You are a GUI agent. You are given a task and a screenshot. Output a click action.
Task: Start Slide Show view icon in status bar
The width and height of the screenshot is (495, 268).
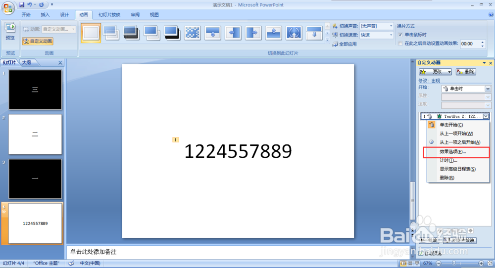click(x=417, y=263)
